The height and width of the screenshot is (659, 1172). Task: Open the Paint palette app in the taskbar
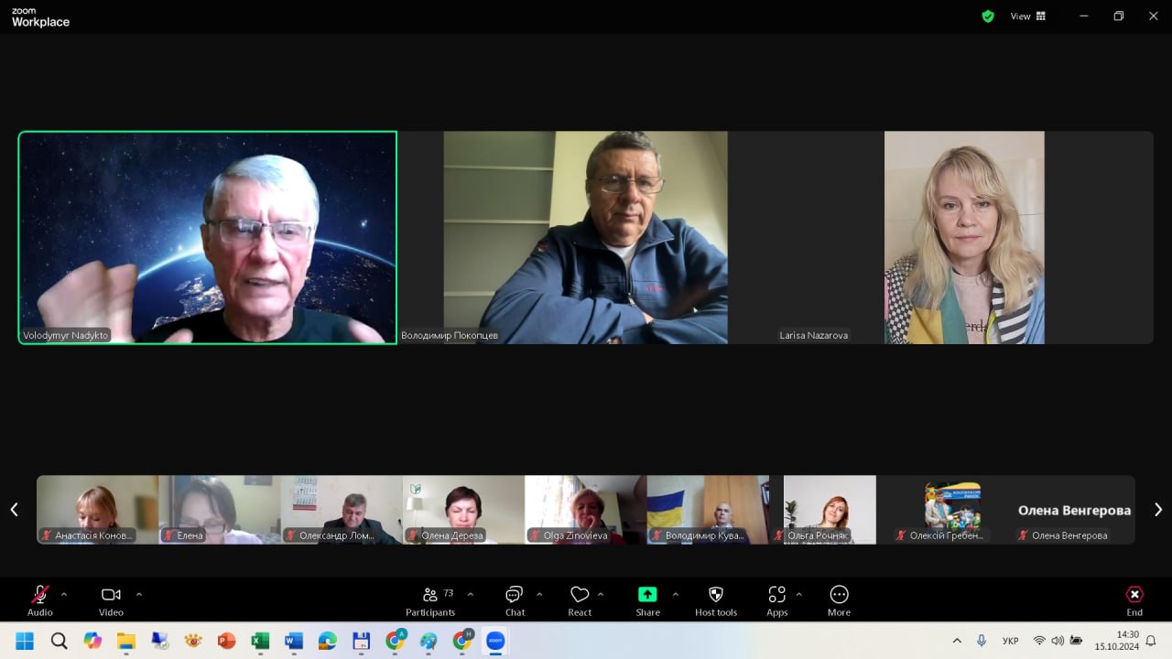(x=428, y=641)
